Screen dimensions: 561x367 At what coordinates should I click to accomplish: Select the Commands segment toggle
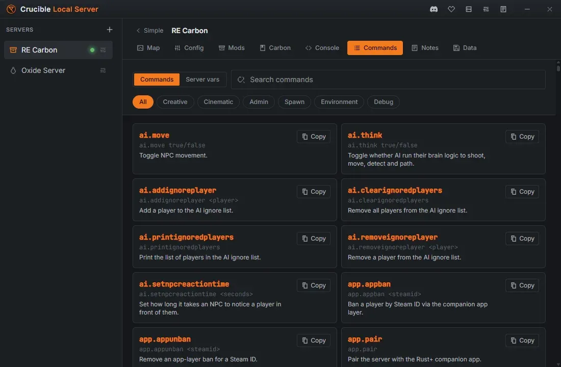point(157,80)
